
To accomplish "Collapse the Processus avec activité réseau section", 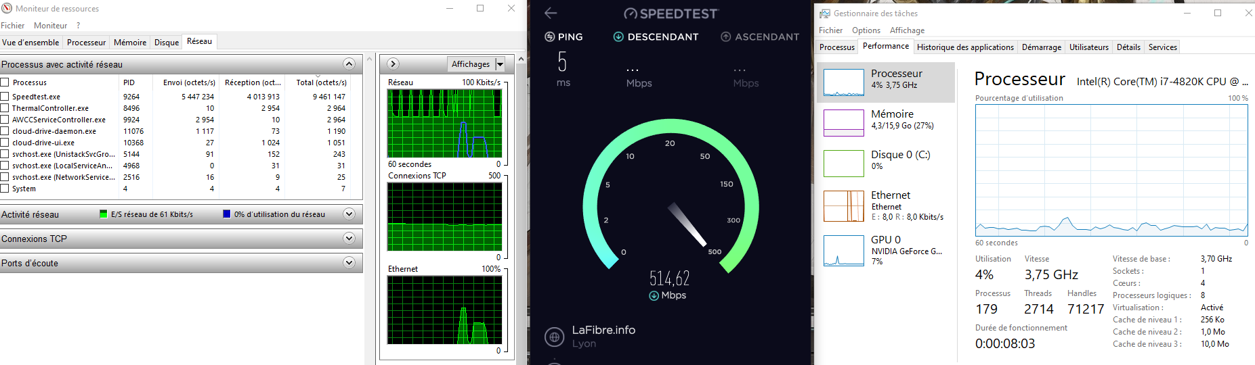I will coord(349,64).
